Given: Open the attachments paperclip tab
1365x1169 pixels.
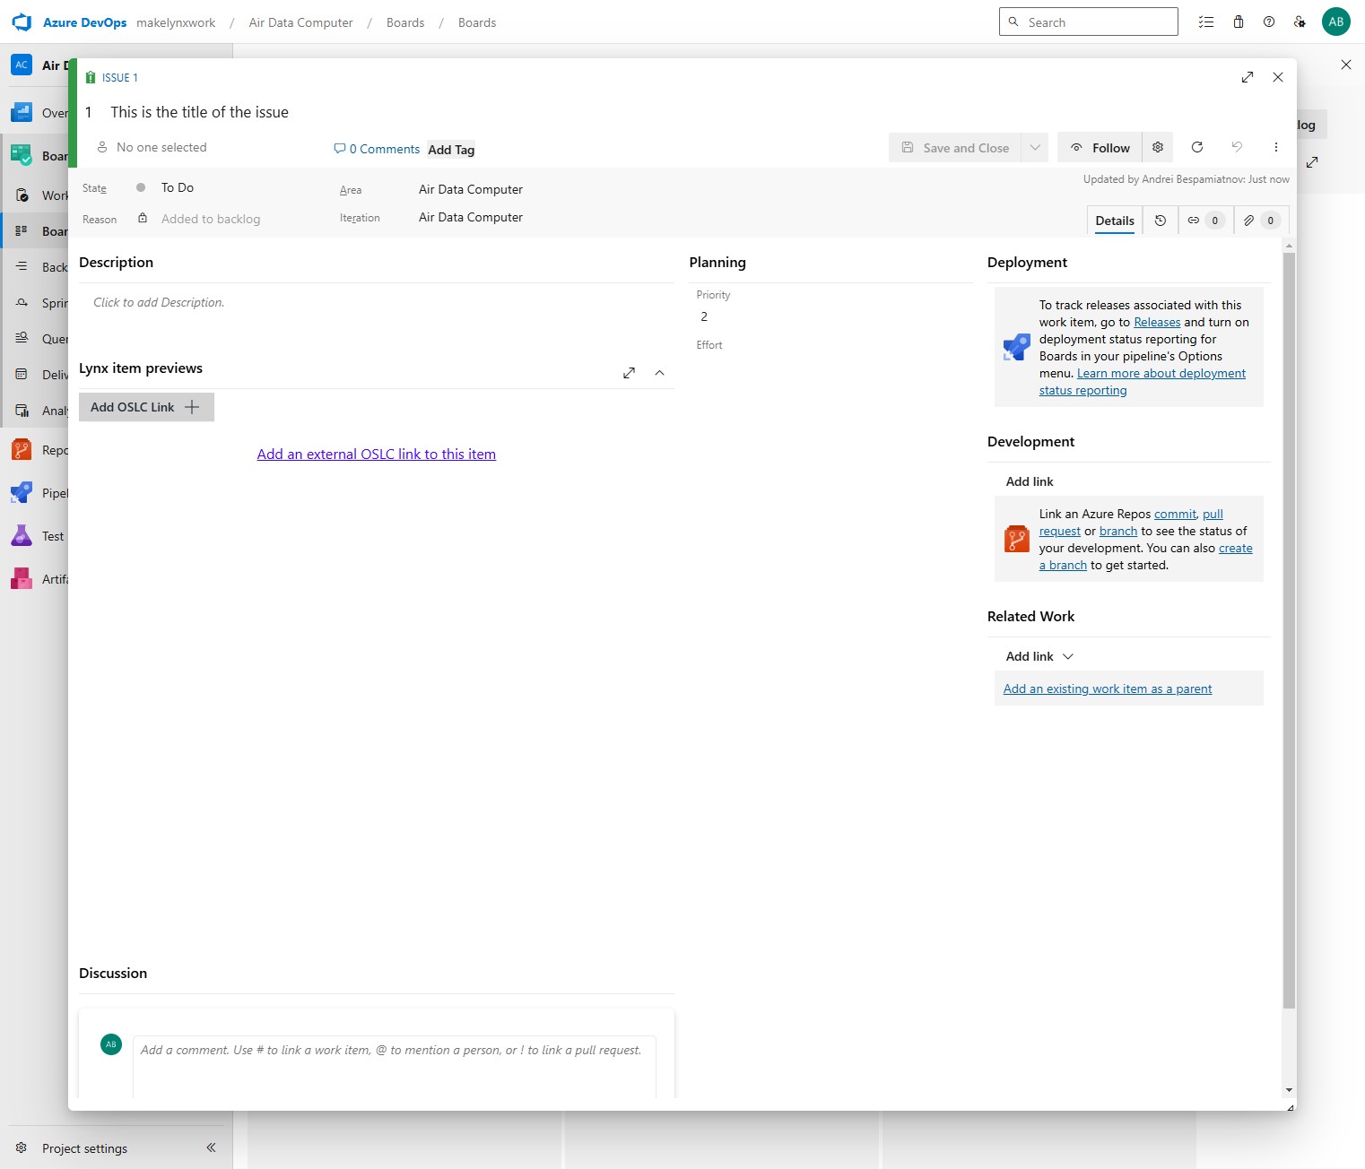Looking at the screenshot, I should coord(1260,221).
